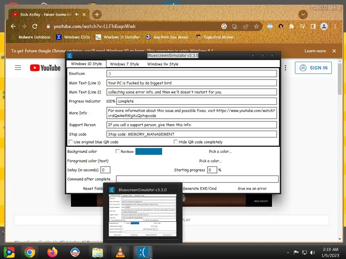Enable Hide QR code completely
Viewport: 346px width, 259px height.
pos(176,142)
